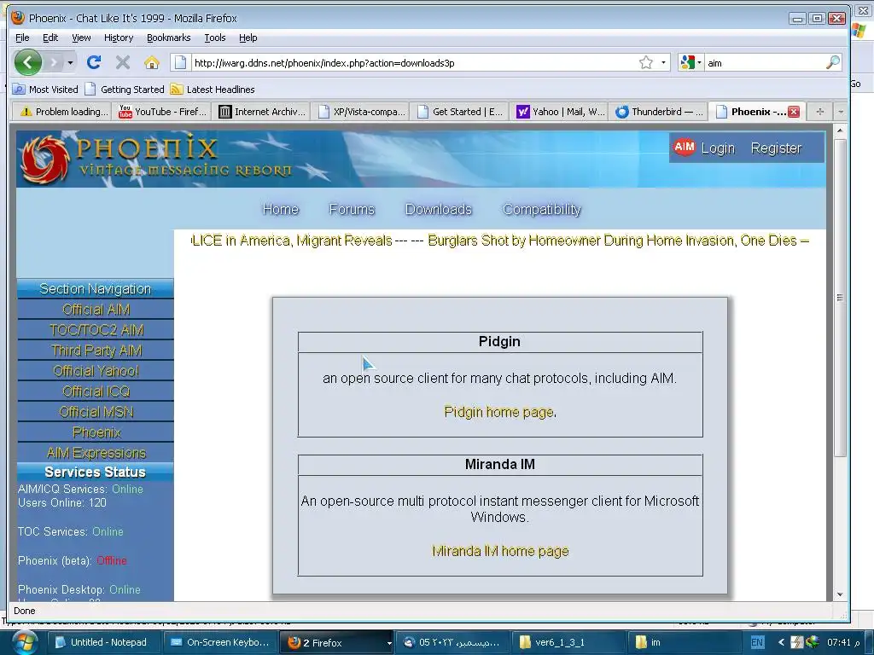Click the page identity icon in address bar
Image resolution: width=874 pixels, height=655 pixels.
coord(179,62)
